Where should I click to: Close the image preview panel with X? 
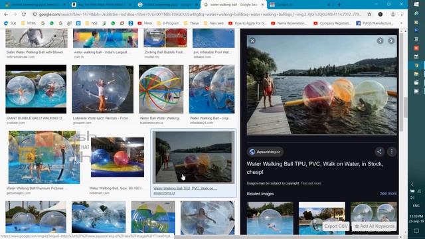[x=252, y=40]
